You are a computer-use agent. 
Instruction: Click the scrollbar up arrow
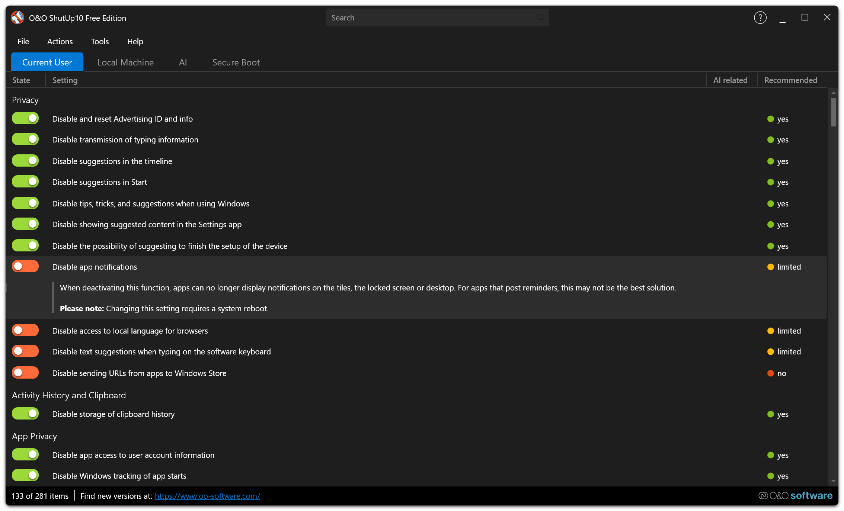[x=834, y=92]
